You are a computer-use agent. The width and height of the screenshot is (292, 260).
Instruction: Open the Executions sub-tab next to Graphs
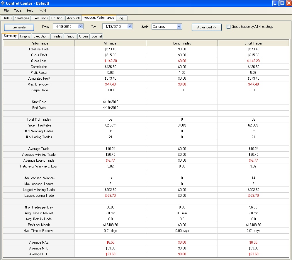[x=41, y=36]
